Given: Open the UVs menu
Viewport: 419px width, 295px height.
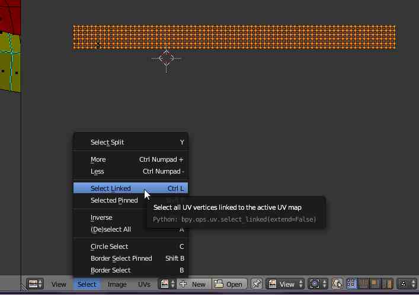Looking at the screenshot, I should coord(144,284).
